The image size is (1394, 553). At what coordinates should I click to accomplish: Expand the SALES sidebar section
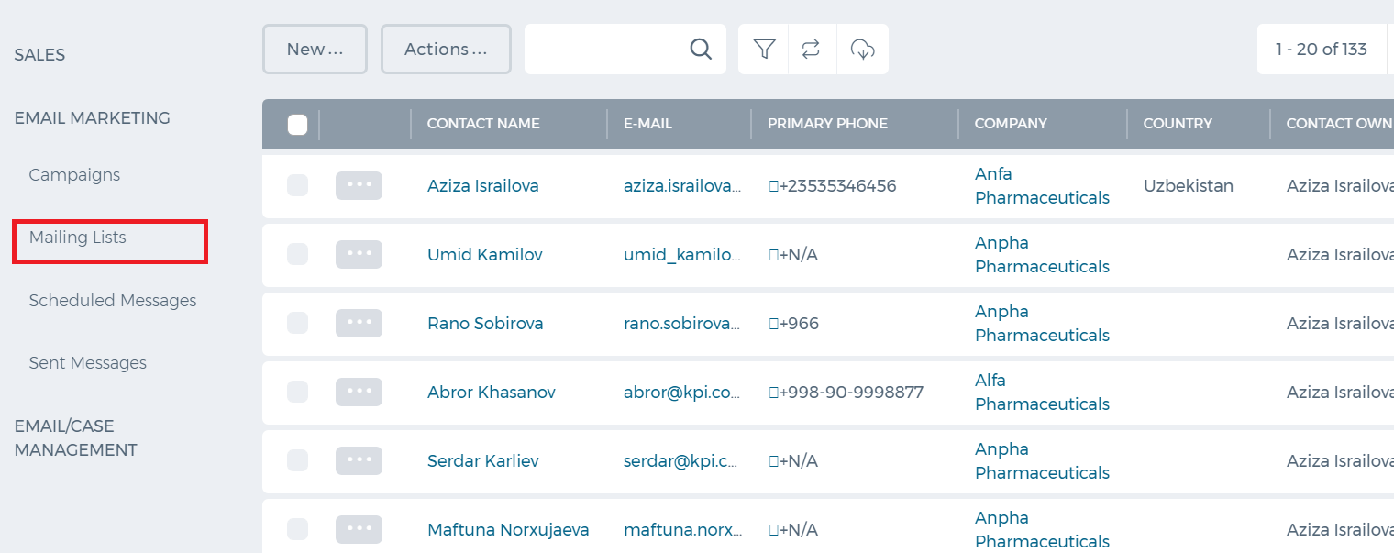point(39,55)
